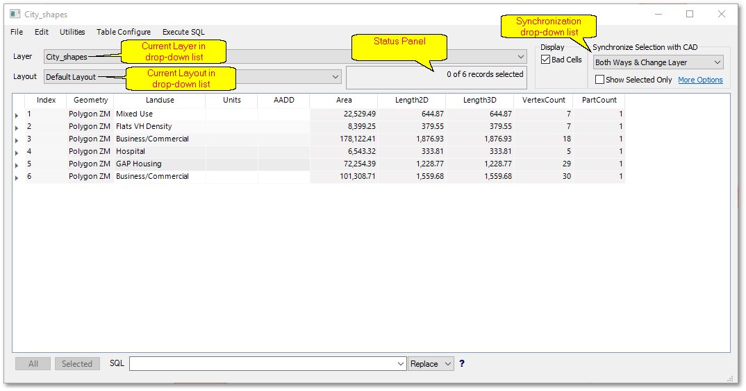Select Business/Commercial cell in row 6
The width and height of the screenshot is (746, 391).
click(160, 176)
